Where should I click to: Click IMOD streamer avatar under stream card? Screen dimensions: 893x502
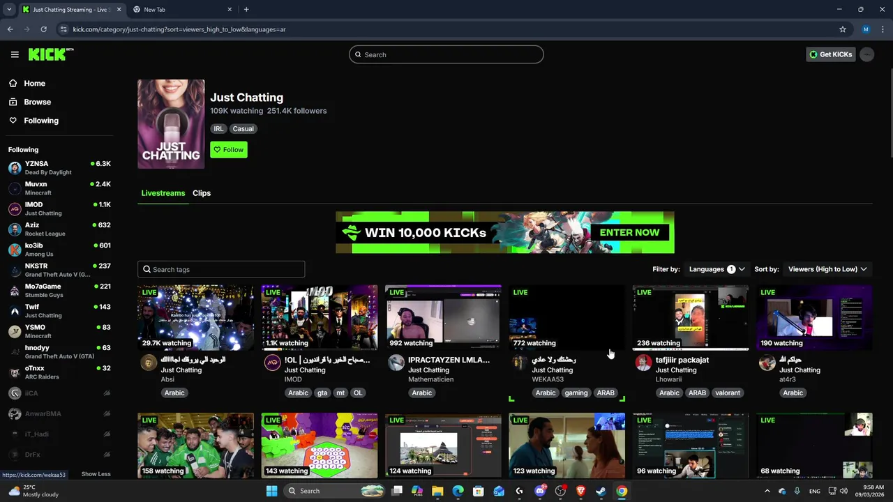[273, 363]
